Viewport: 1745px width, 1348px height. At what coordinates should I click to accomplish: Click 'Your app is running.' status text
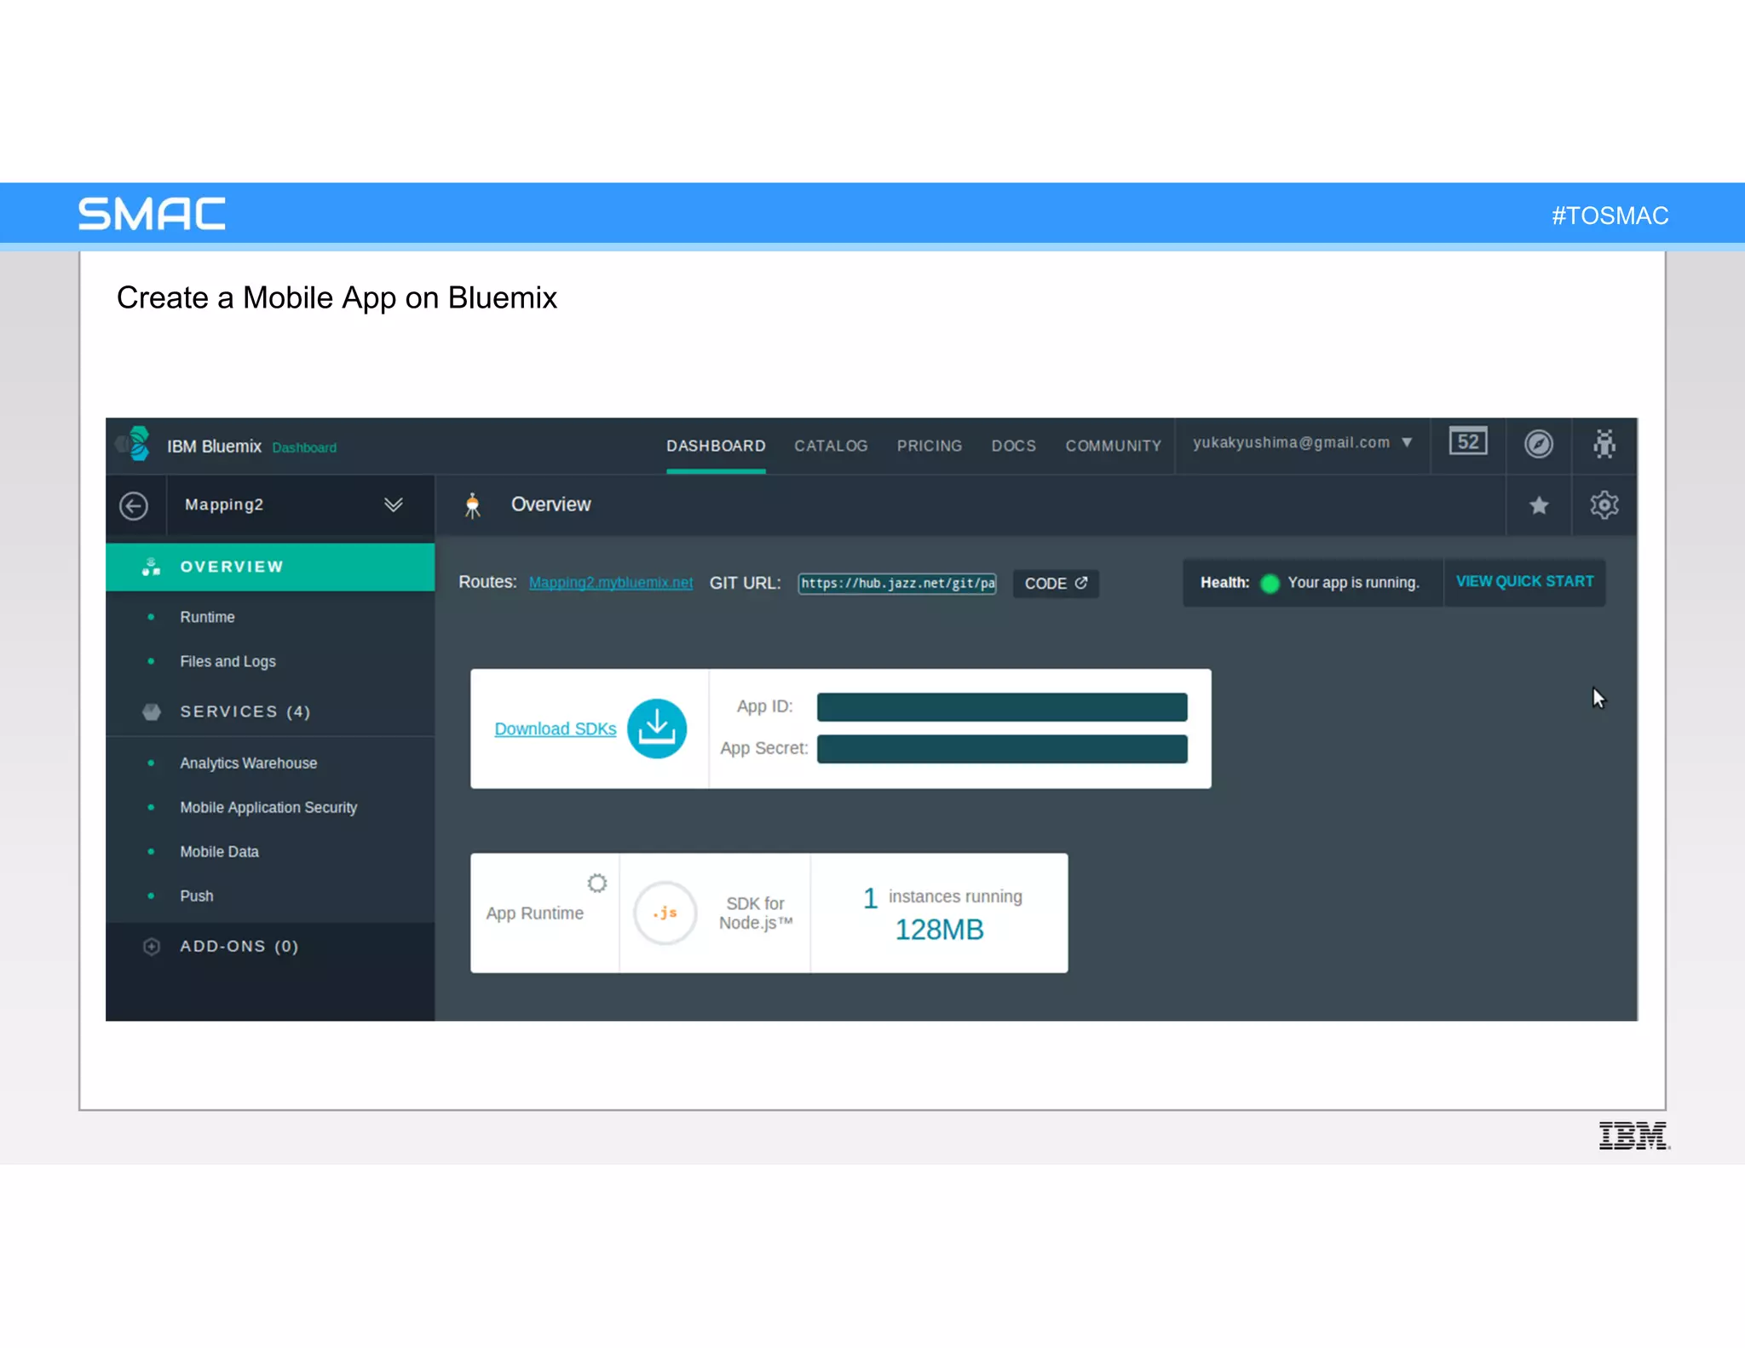(x=1353, y=583)
